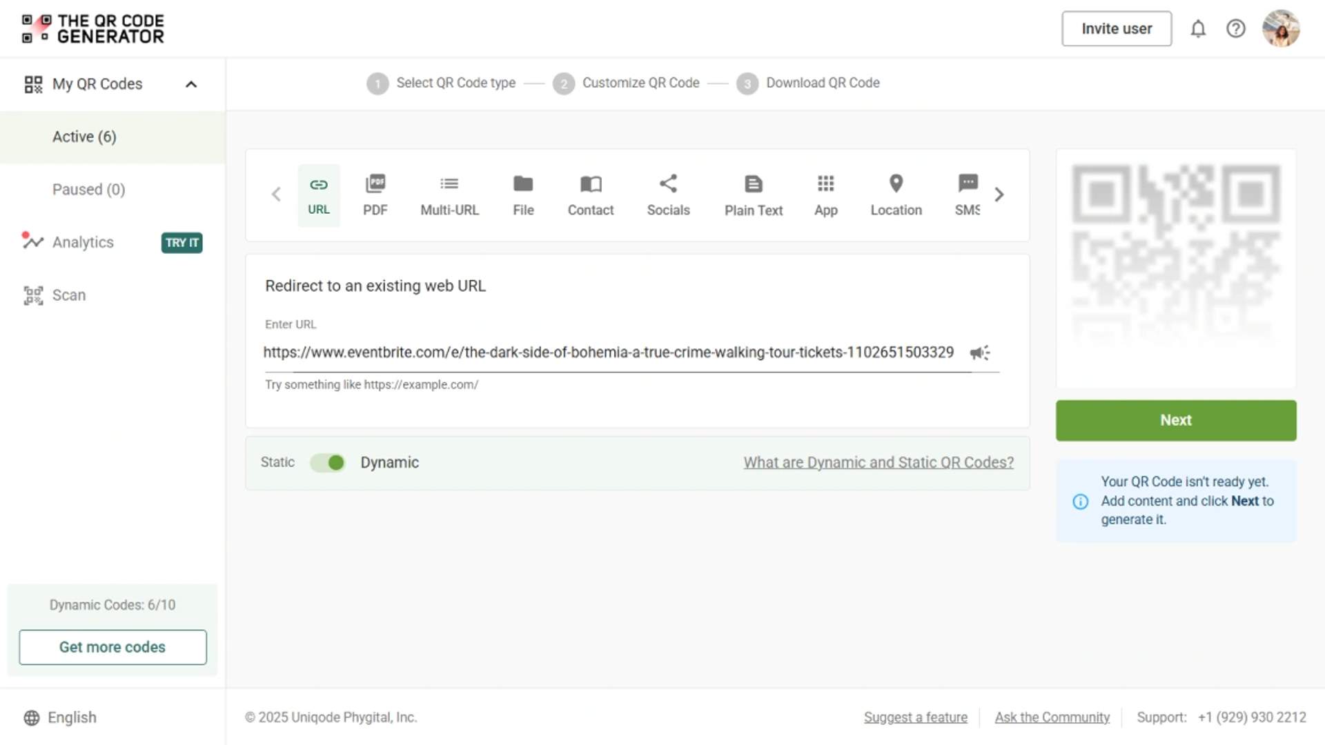Select the Contact QR code type

[x=591, y=195]
